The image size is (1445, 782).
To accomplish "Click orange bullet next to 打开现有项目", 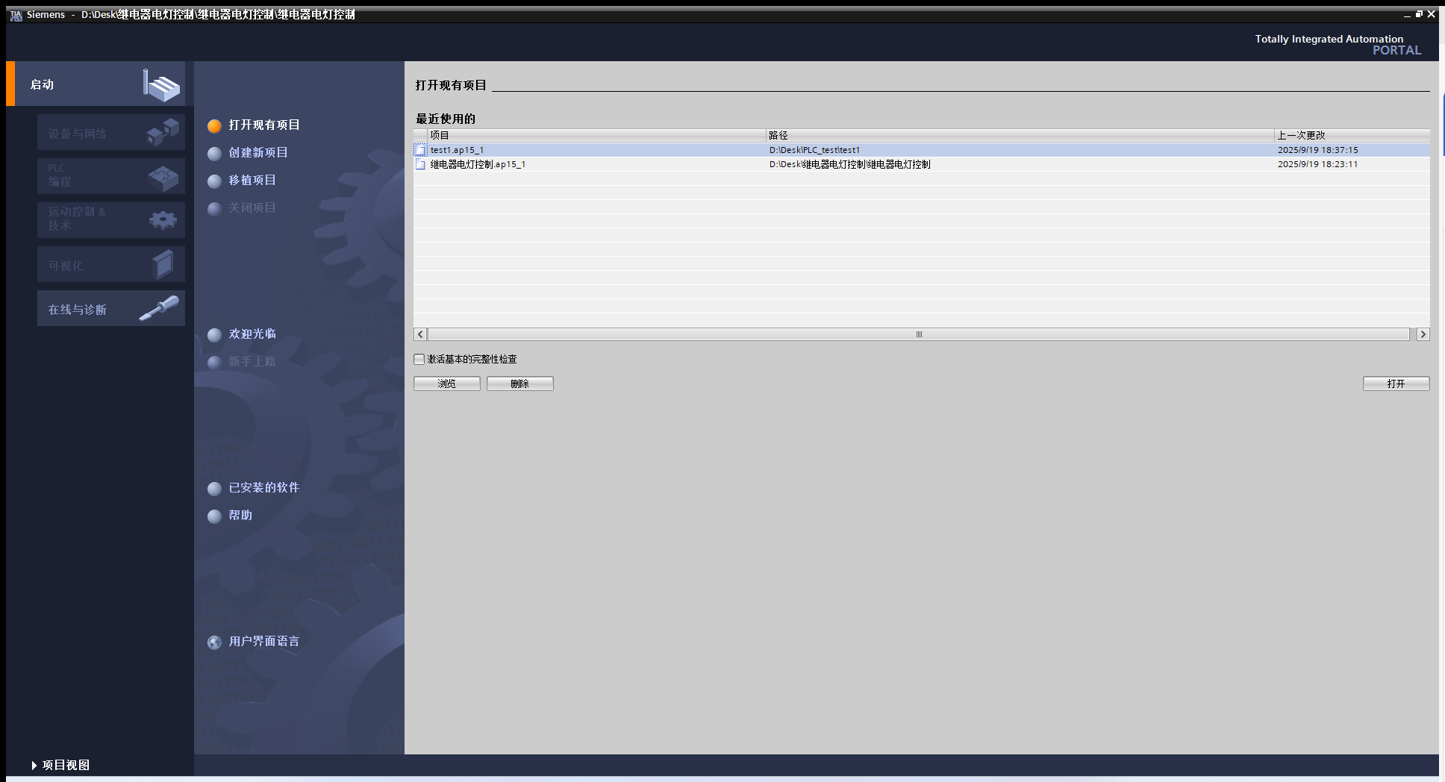I will (214, 125).
